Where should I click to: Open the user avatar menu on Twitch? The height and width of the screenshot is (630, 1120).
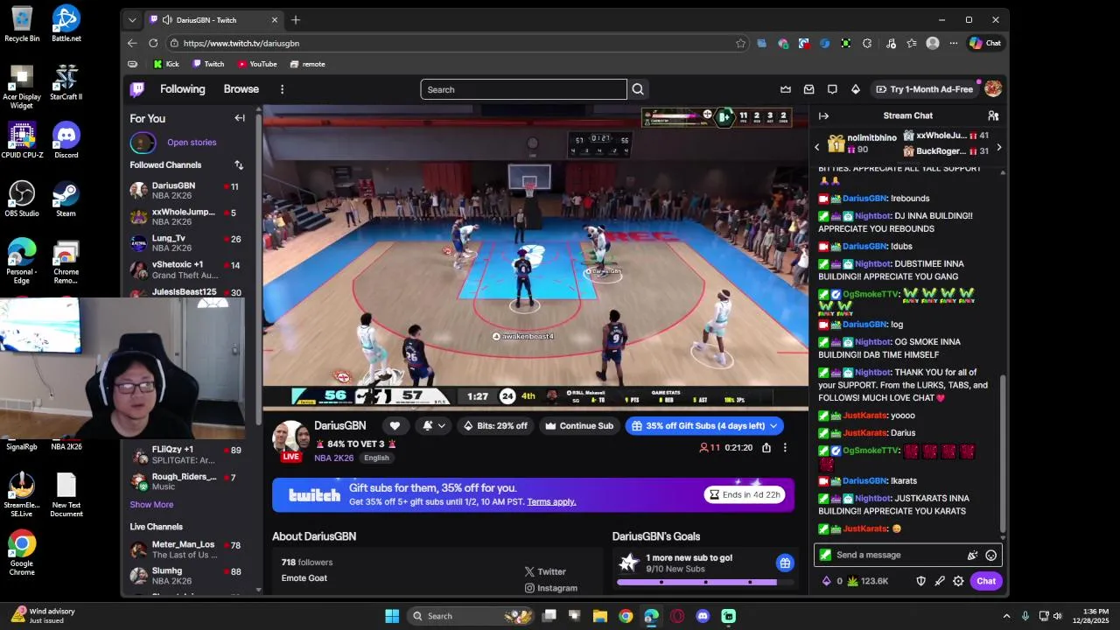pyautogui.click(x=993, y=89)
